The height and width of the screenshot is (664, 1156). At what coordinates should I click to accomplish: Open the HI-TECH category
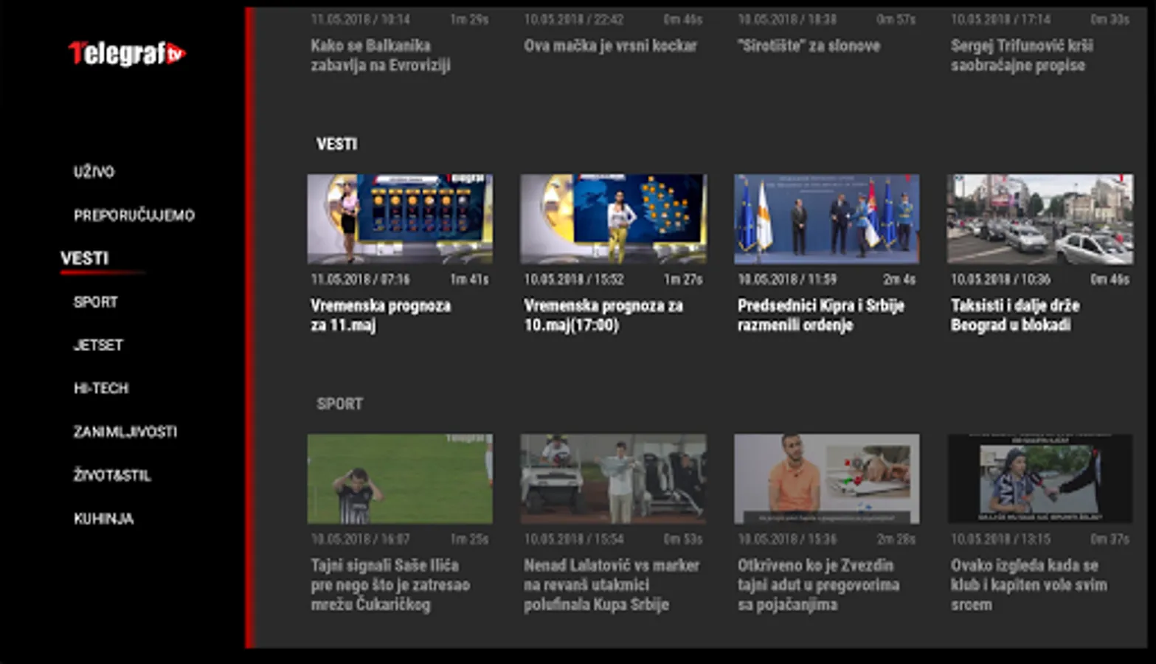point(101,388)
